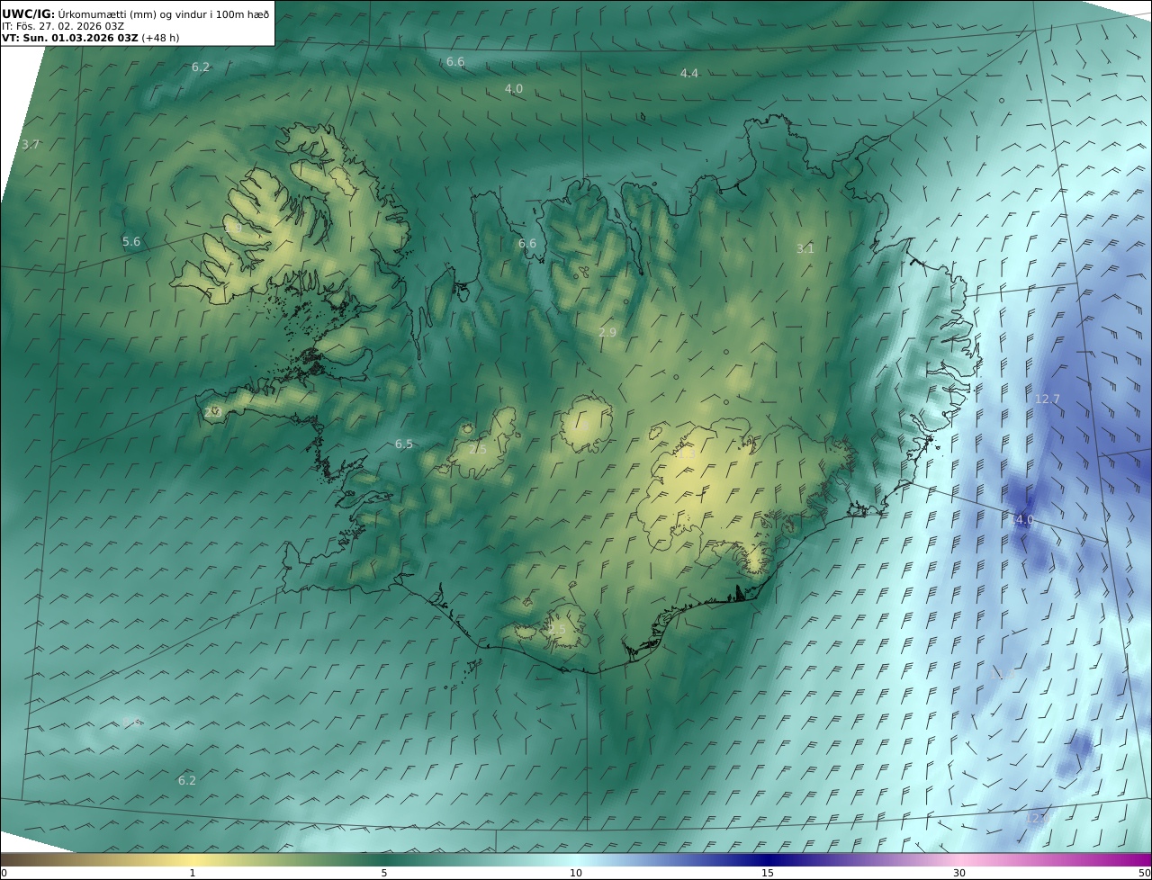Click the VT: Sun. 01.03.2026 03Z line
The height and width of the screenshot is (880, 1152).
click(x=90, y=38)
